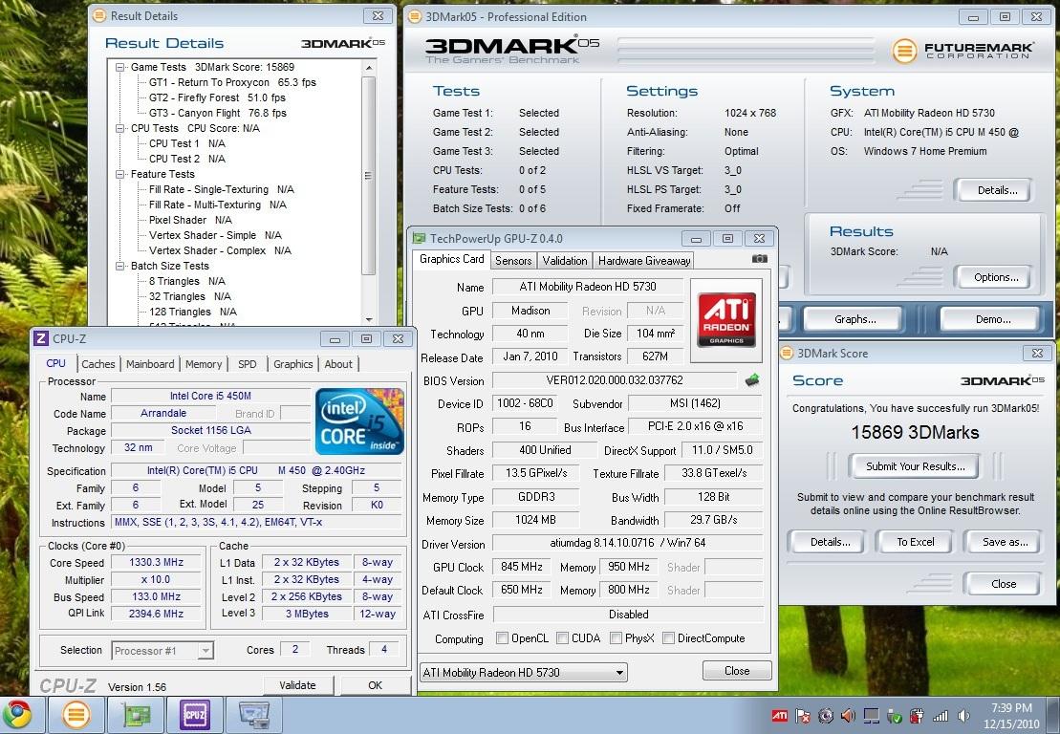
Task: Click the display monitor tray icon
Action: click(872, 716)
